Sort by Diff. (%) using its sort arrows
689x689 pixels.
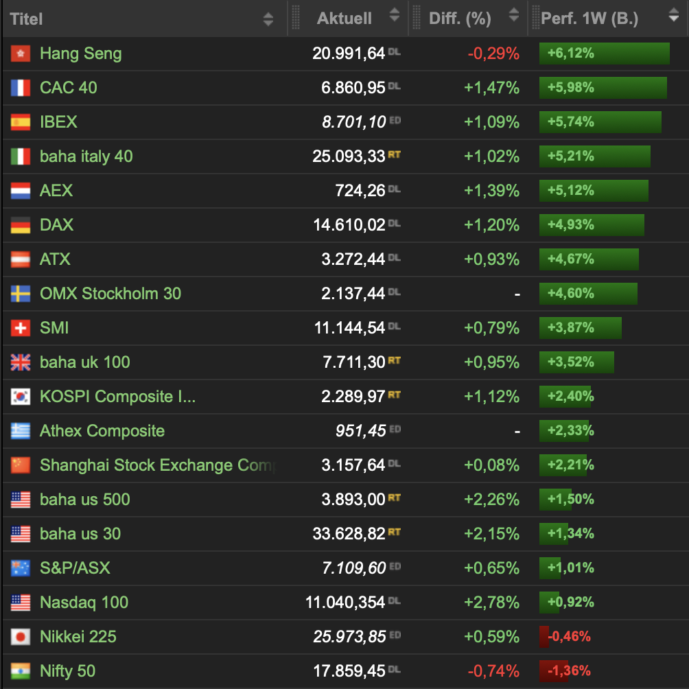514,14
